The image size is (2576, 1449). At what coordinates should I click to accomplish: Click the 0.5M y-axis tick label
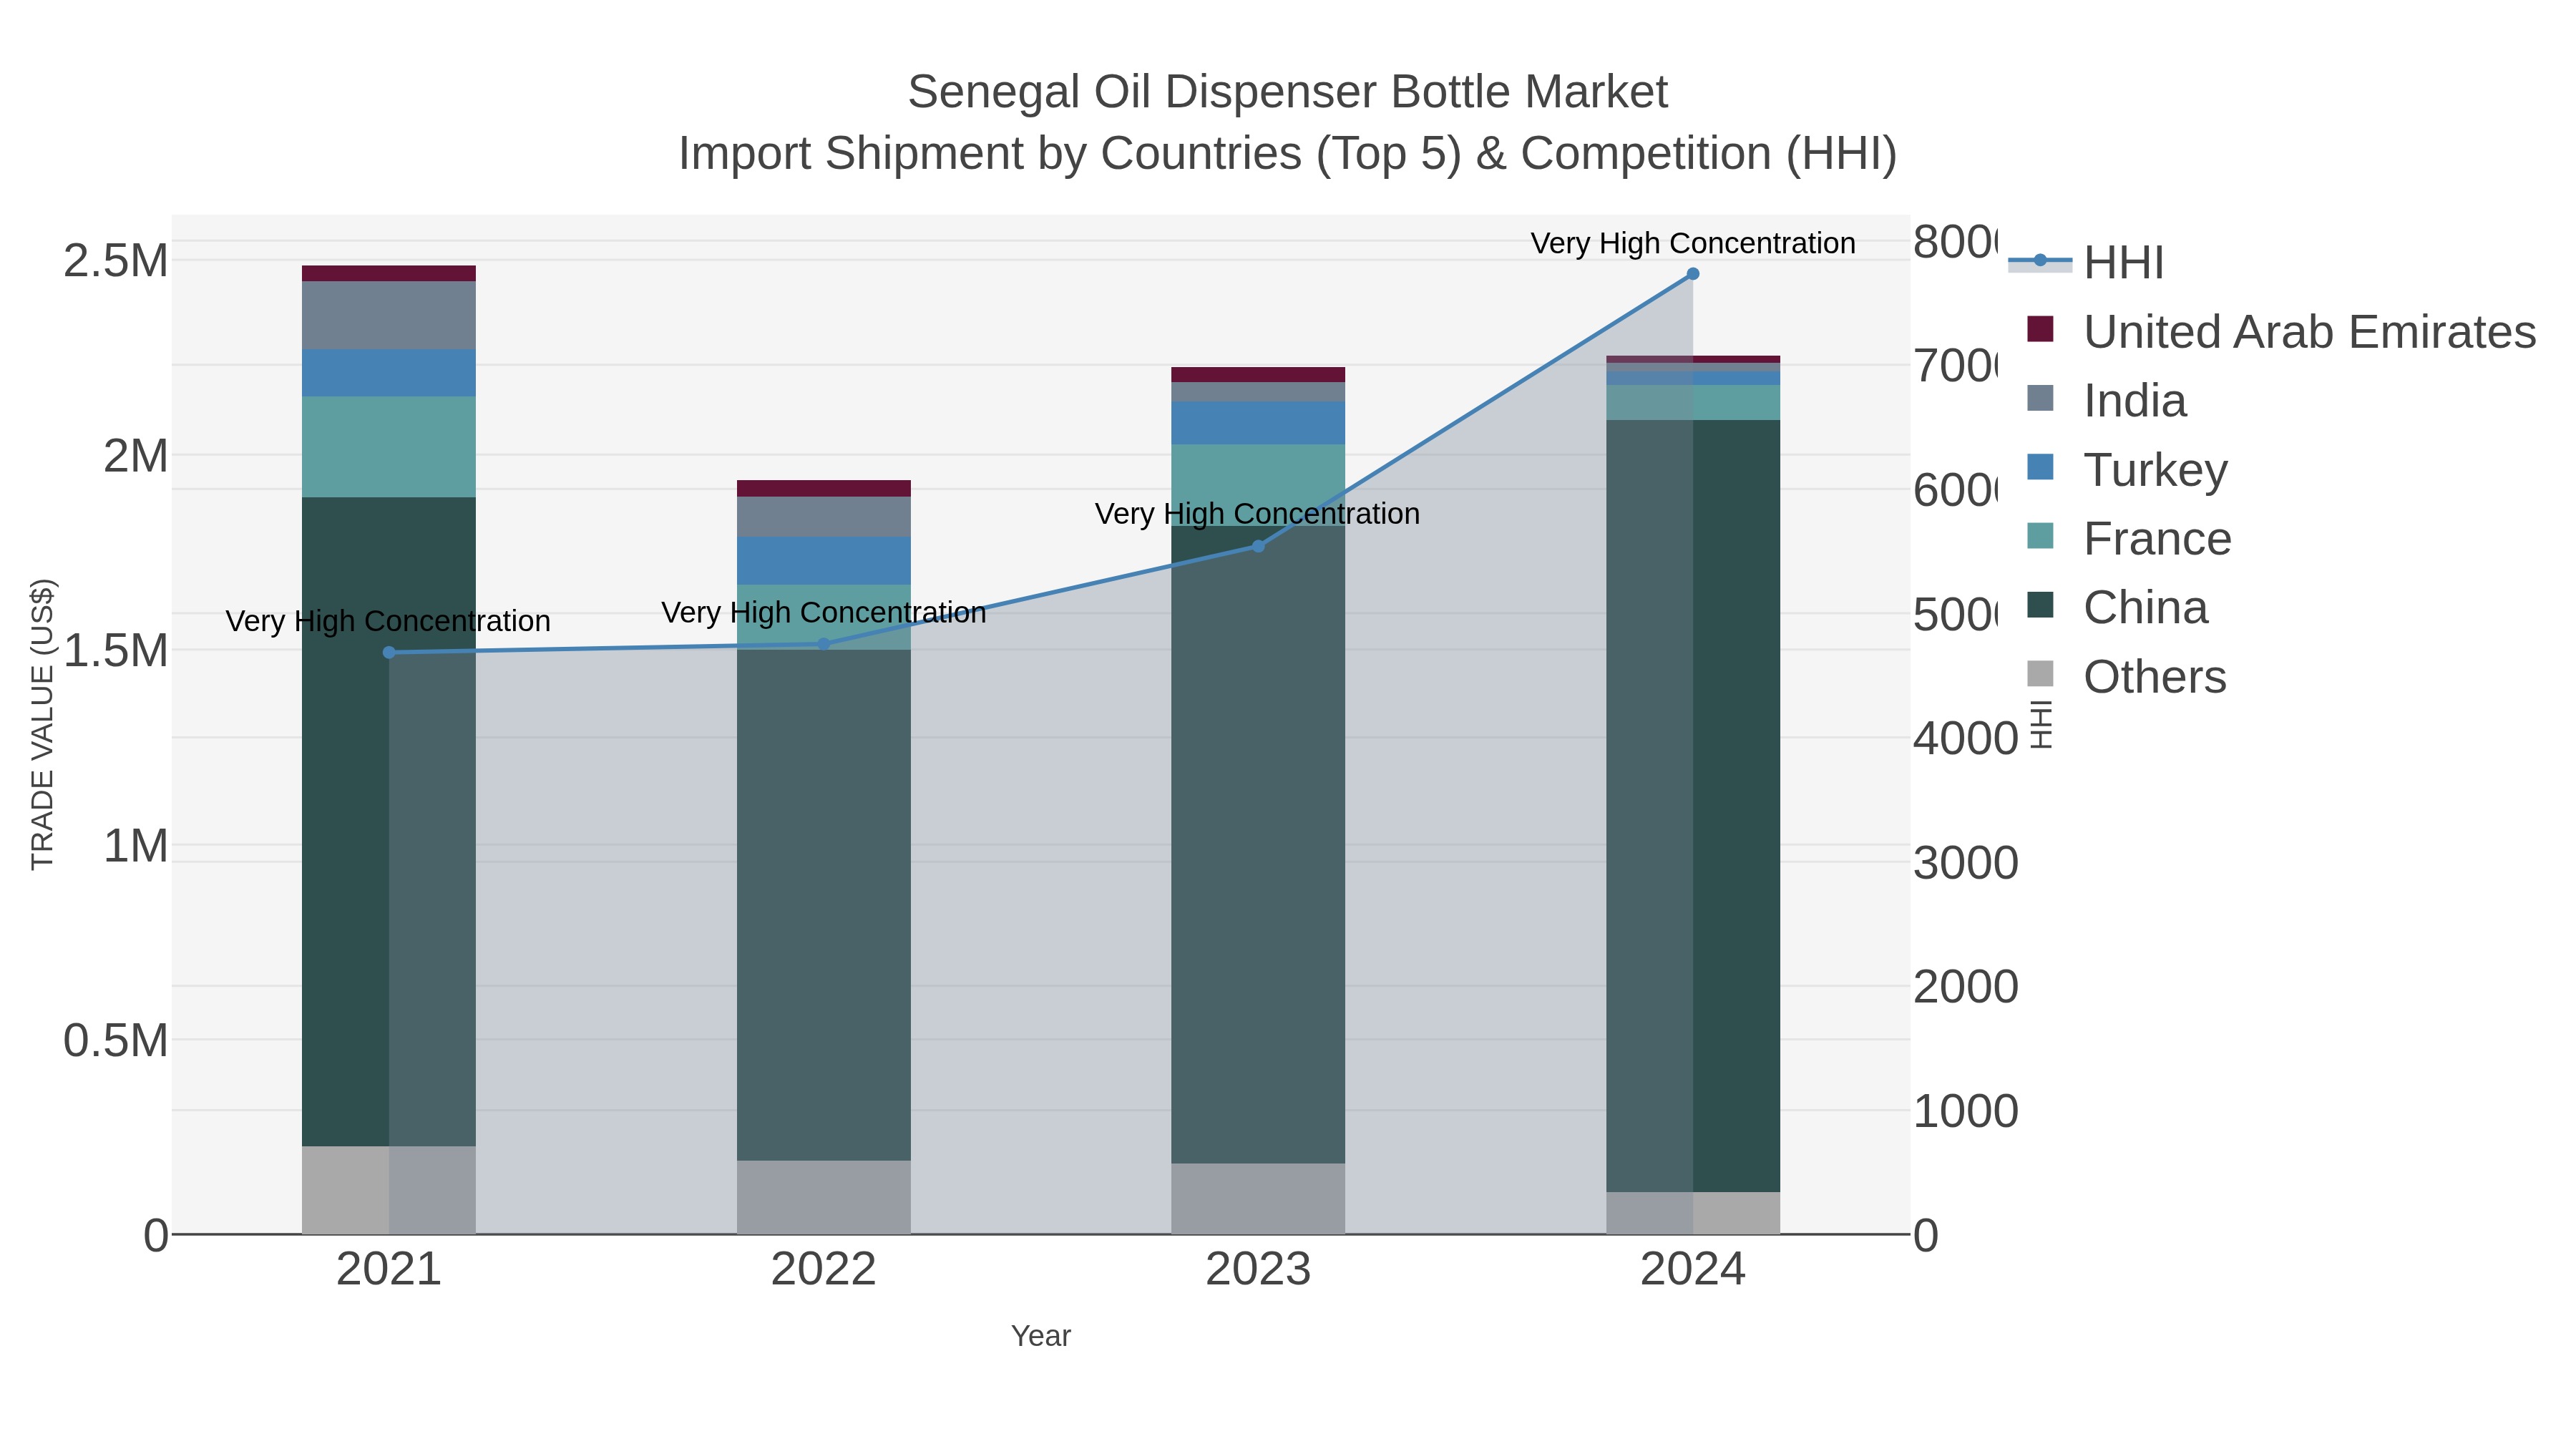click(116, 1041)
